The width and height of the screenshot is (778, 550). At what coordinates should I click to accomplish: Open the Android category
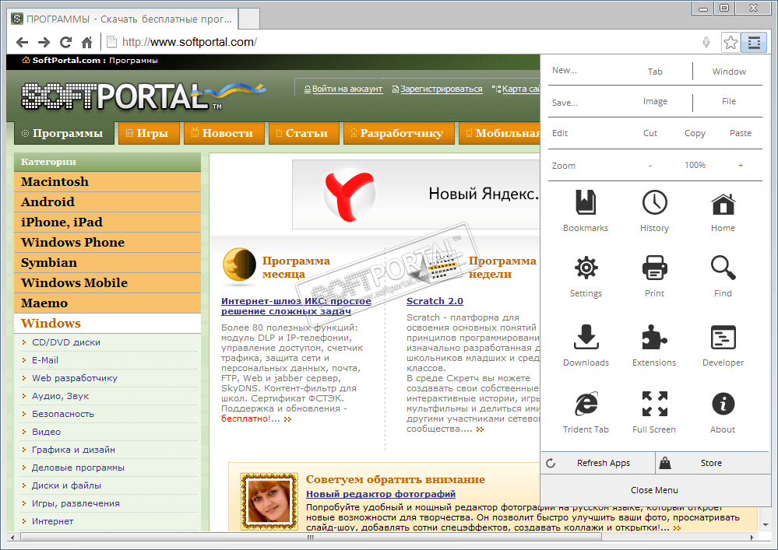click(x=107, y=202)
